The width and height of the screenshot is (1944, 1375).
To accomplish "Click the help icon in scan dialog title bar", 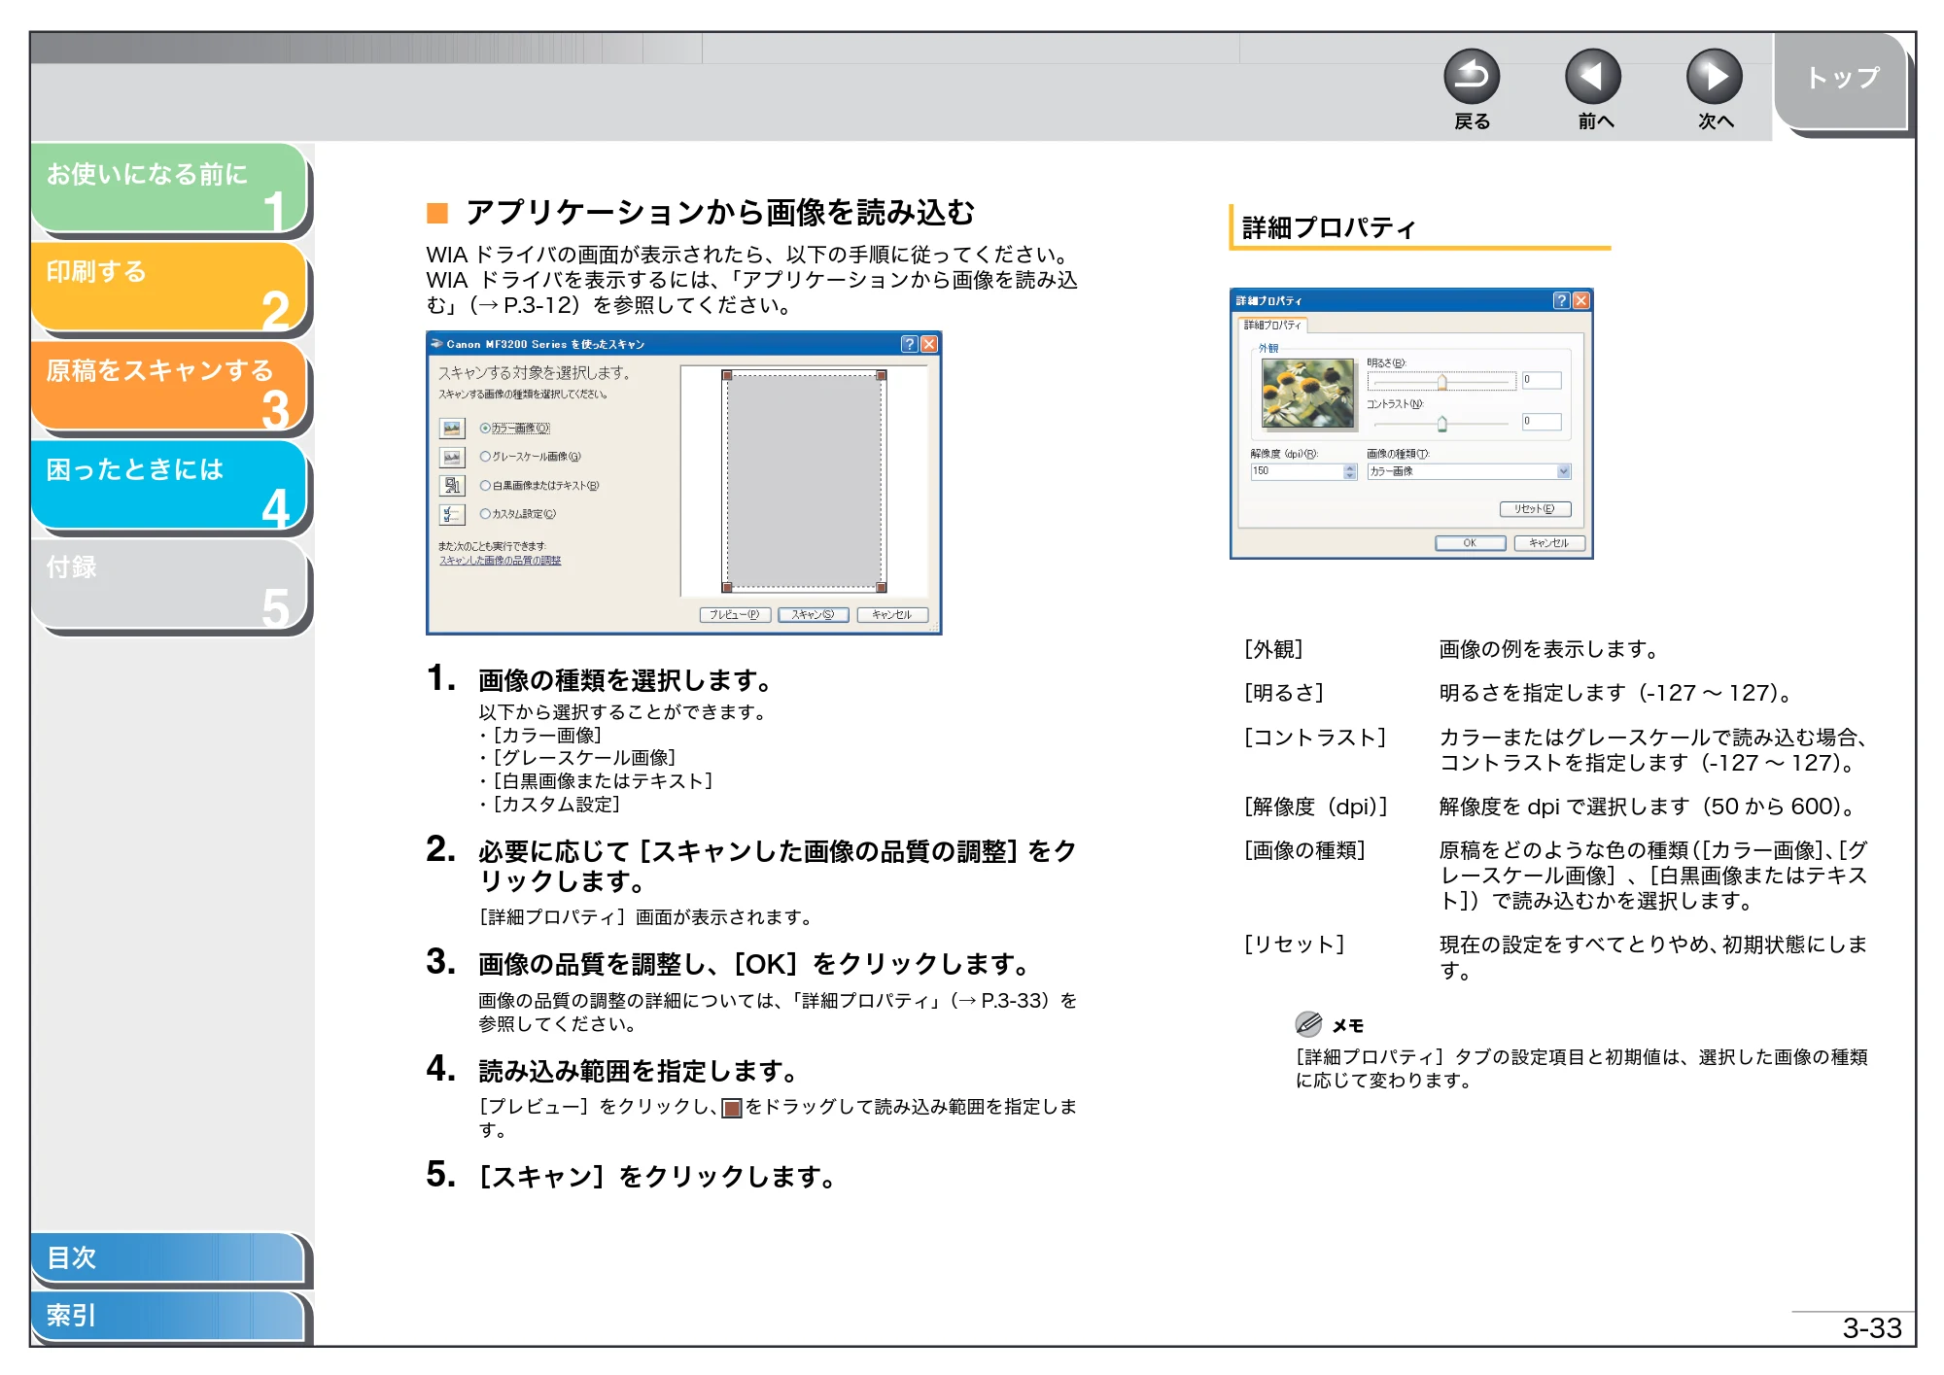I will (x=909, y=344).
